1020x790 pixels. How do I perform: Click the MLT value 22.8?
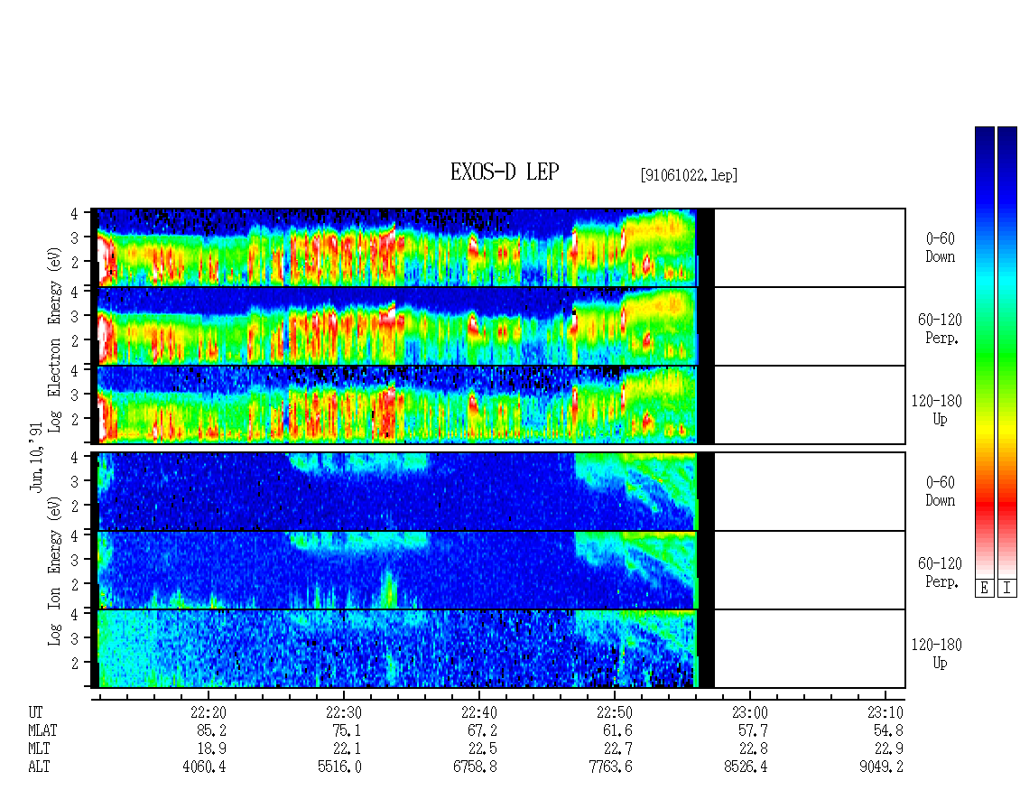coord(754,749)
